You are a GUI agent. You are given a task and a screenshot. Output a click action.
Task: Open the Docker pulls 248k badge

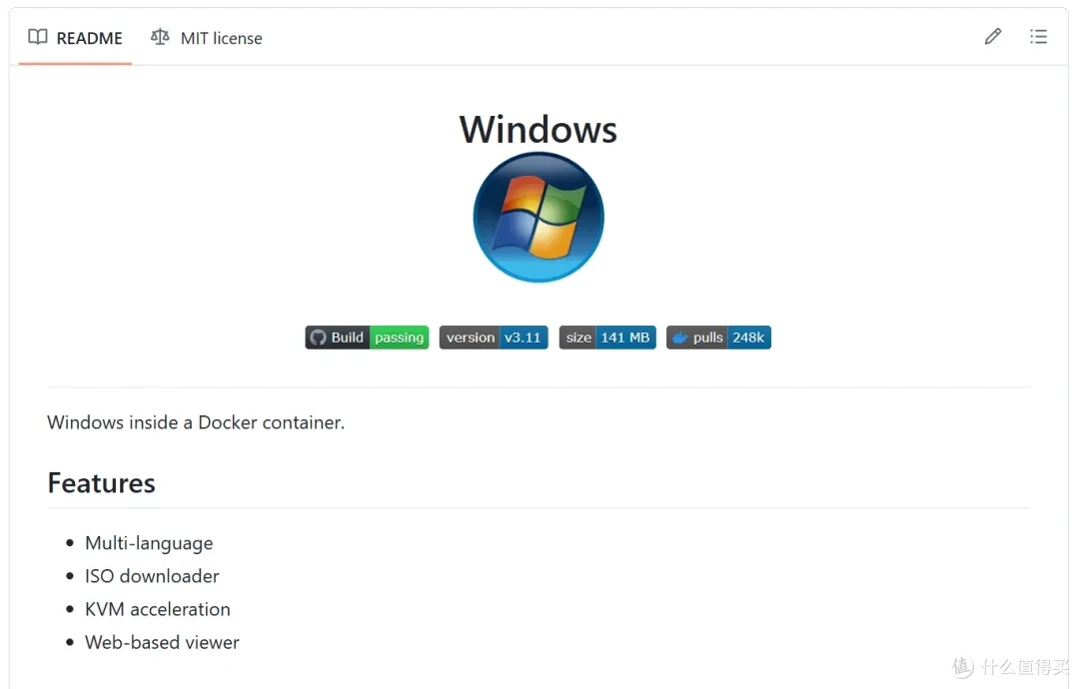718,338
